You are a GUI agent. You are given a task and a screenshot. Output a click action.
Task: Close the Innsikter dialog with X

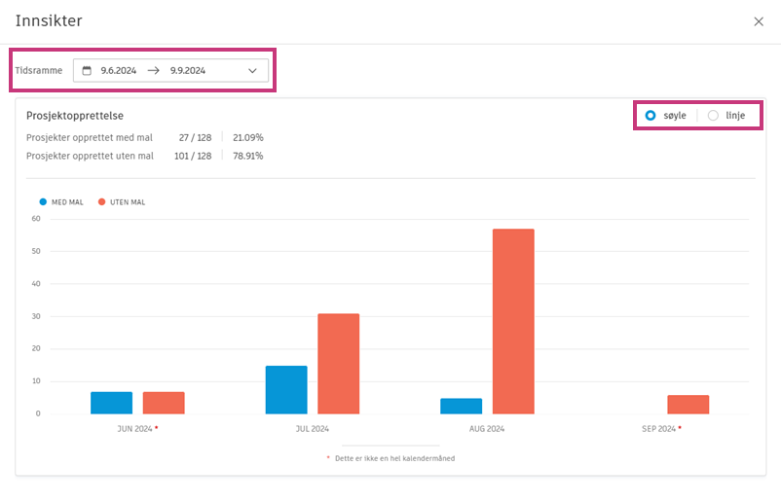[x=758, y=21]
